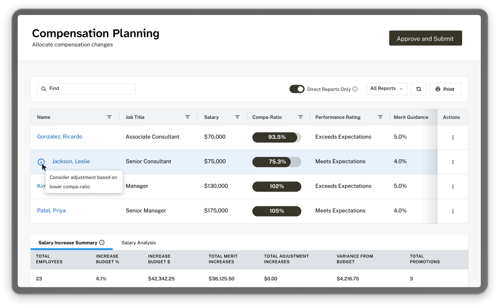Click filter icon in Name column

point(109,117)
